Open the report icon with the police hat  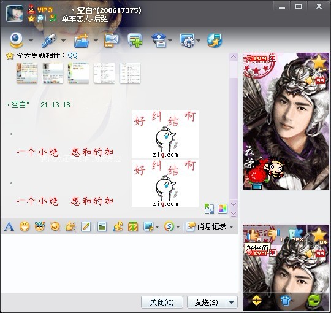159,41
